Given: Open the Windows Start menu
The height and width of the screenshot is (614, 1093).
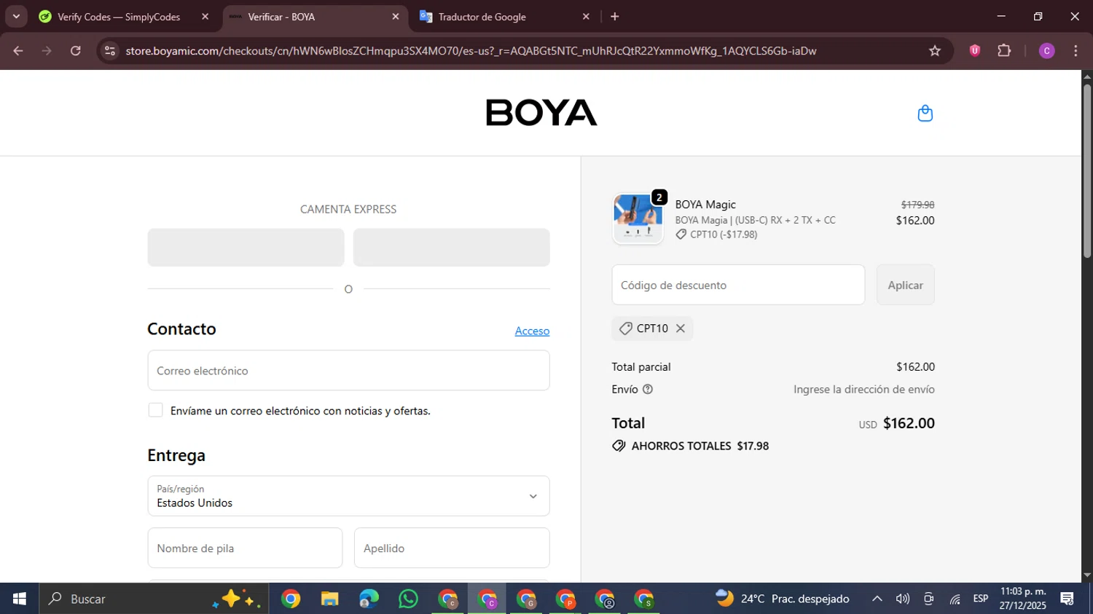Looking at the screenshot, I should tap(19, 599).
